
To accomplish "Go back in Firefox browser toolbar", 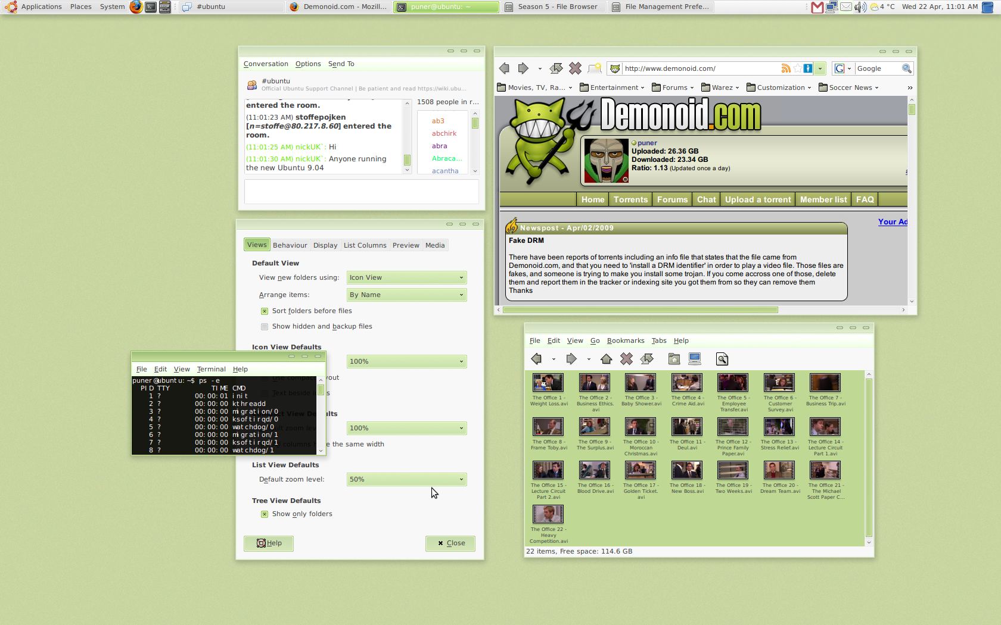I will pos(505,68).
